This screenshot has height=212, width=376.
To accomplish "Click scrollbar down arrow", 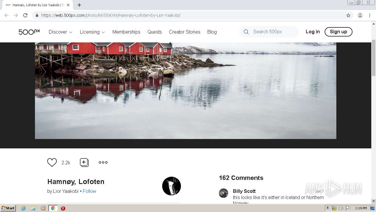I will [x=374, y=201].
